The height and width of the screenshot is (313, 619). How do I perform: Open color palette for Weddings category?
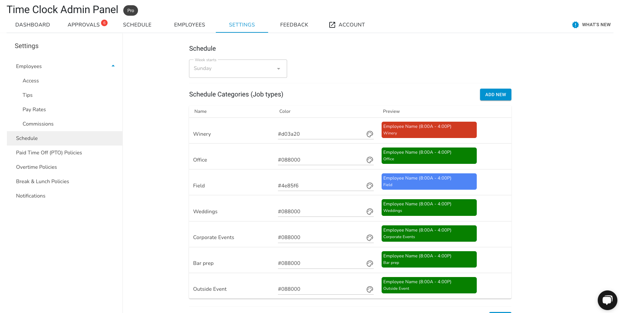click(x=370, y=212)
